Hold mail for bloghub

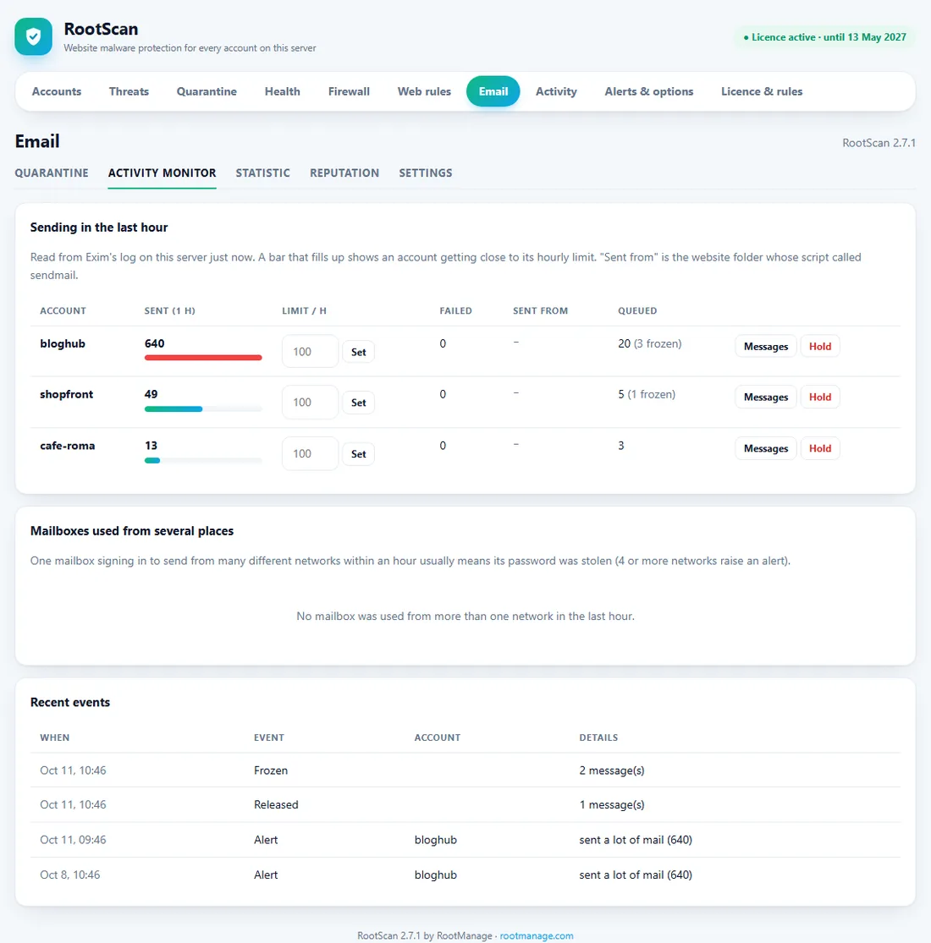pos(819,347)
